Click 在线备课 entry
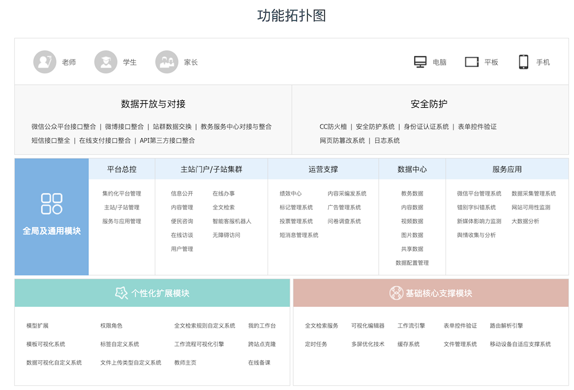 [259, 363]
